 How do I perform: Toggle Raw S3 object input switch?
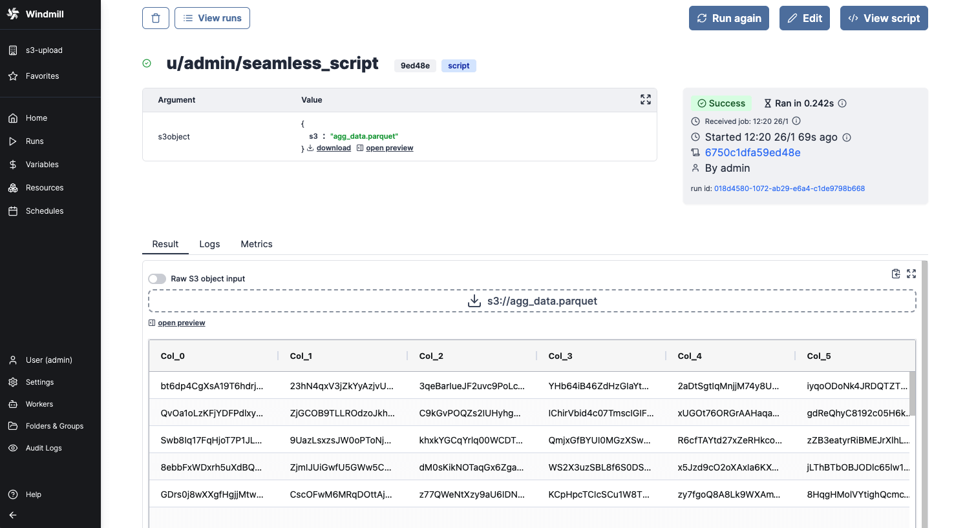pos(157,279)
